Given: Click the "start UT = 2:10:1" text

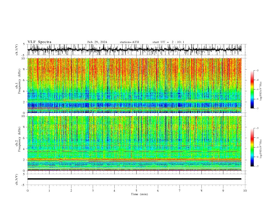Looking at the screenshot, I should pos(168,42).
